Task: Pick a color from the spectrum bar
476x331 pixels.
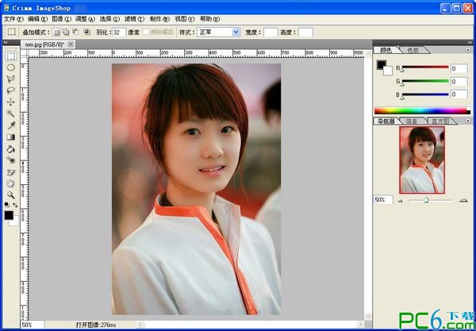Action: (x=422, y=111)
